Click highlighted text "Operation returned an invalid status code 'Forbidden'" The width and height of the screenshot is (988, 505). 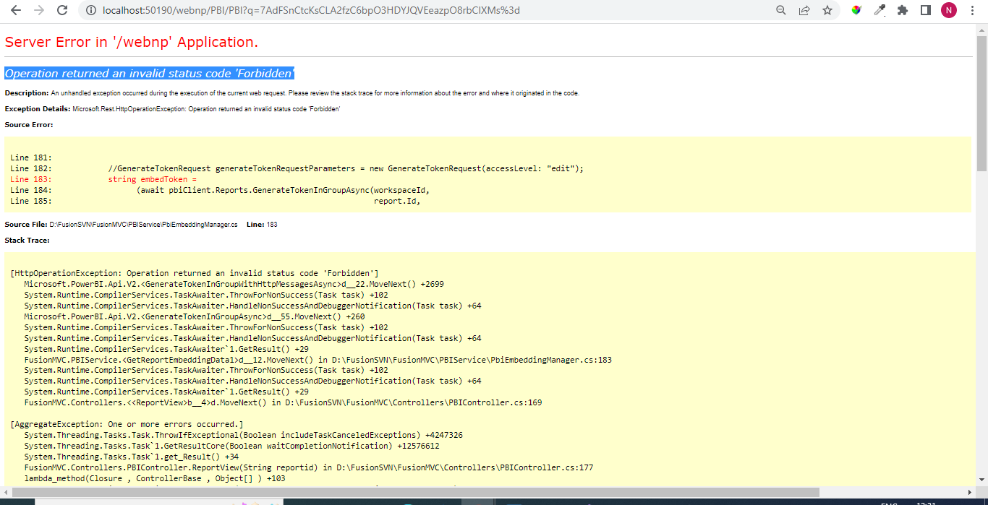click(x=149, y=74)
